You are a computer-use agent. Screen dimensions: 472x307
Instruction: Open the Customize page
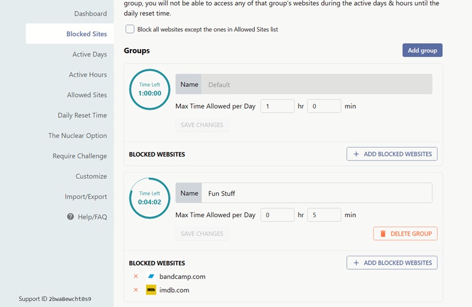(x=91, y=177)
